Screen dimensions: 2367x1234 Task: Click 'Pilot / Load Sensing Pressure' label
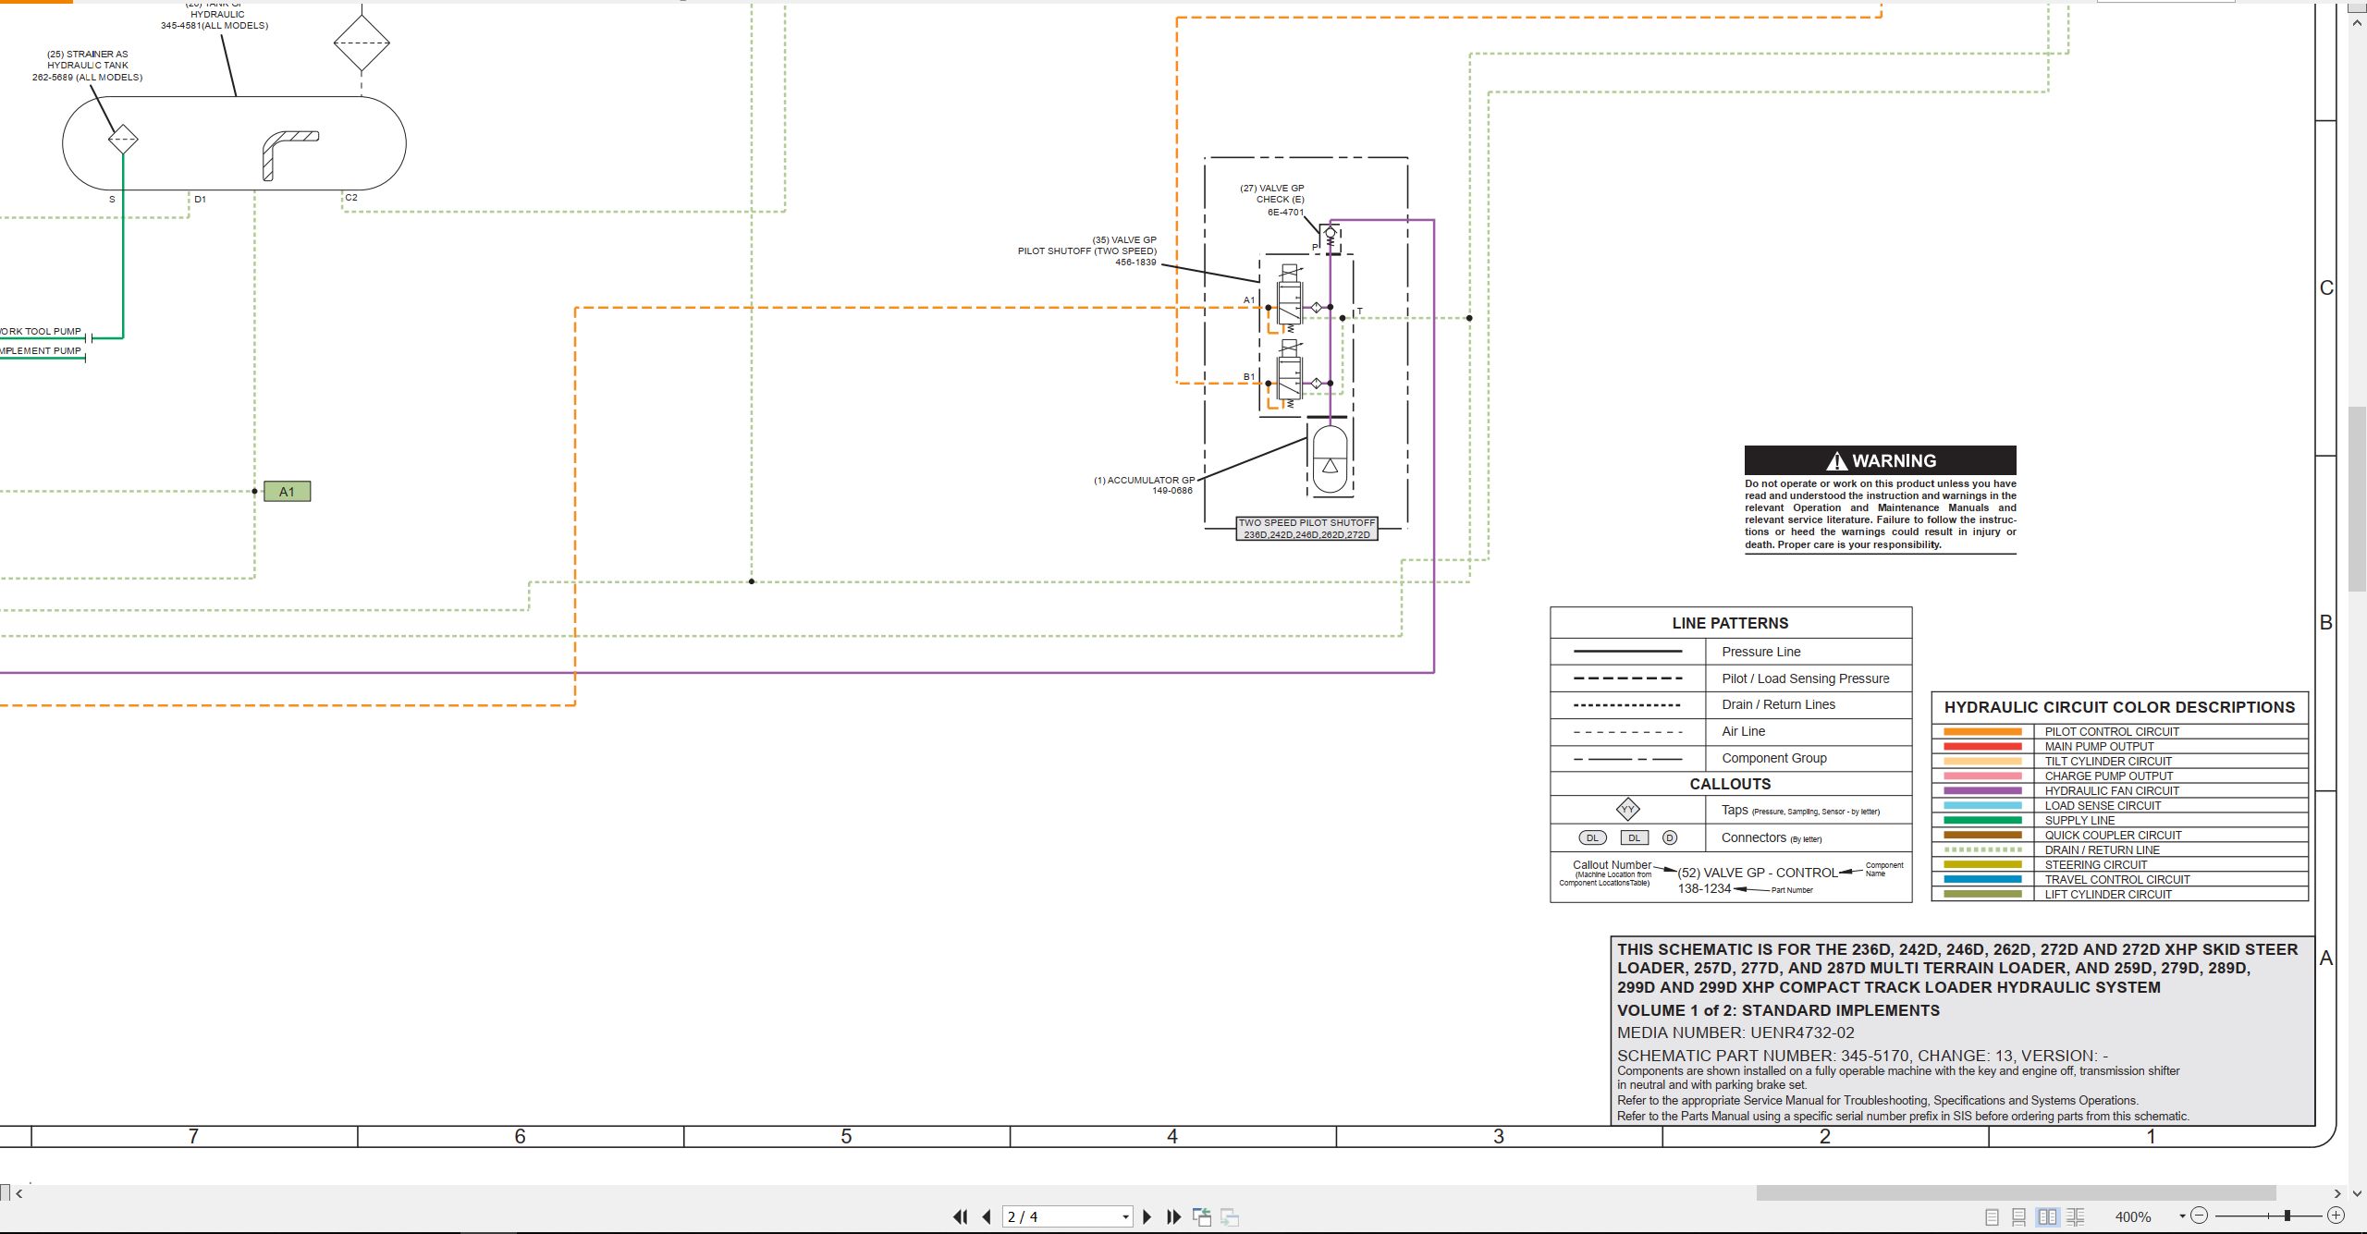(1805, 678)
